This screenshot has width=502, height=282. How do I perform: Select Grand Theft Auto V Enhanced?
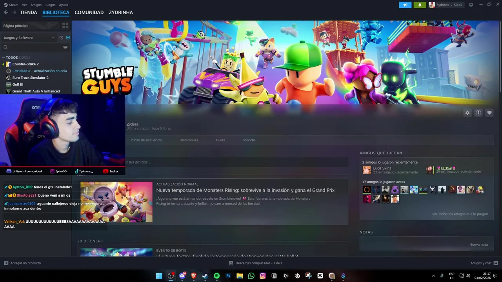tap(36, 91)
